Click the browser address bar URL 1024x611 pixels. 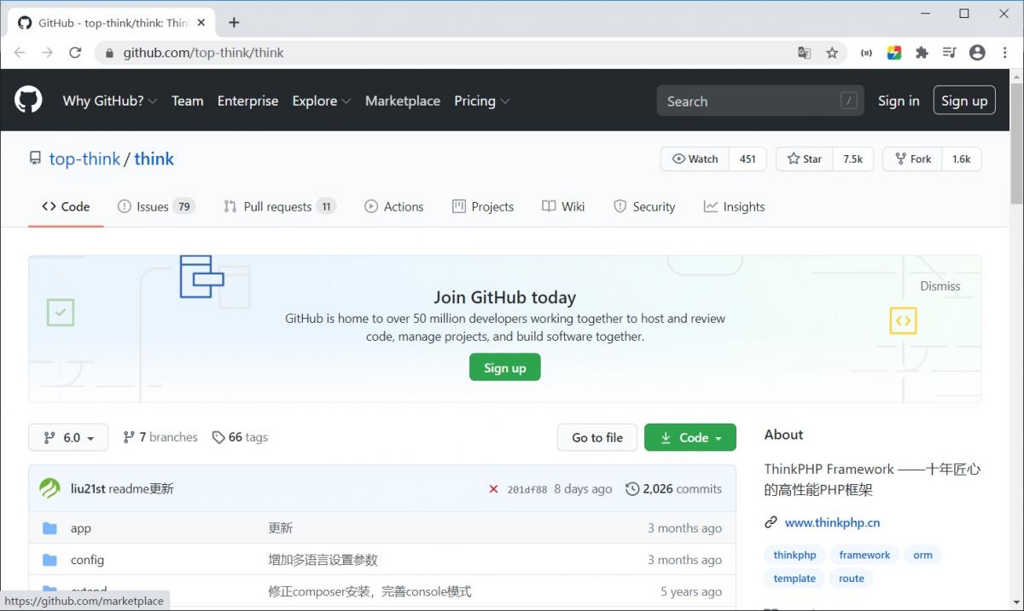click(x=203, y=53)
